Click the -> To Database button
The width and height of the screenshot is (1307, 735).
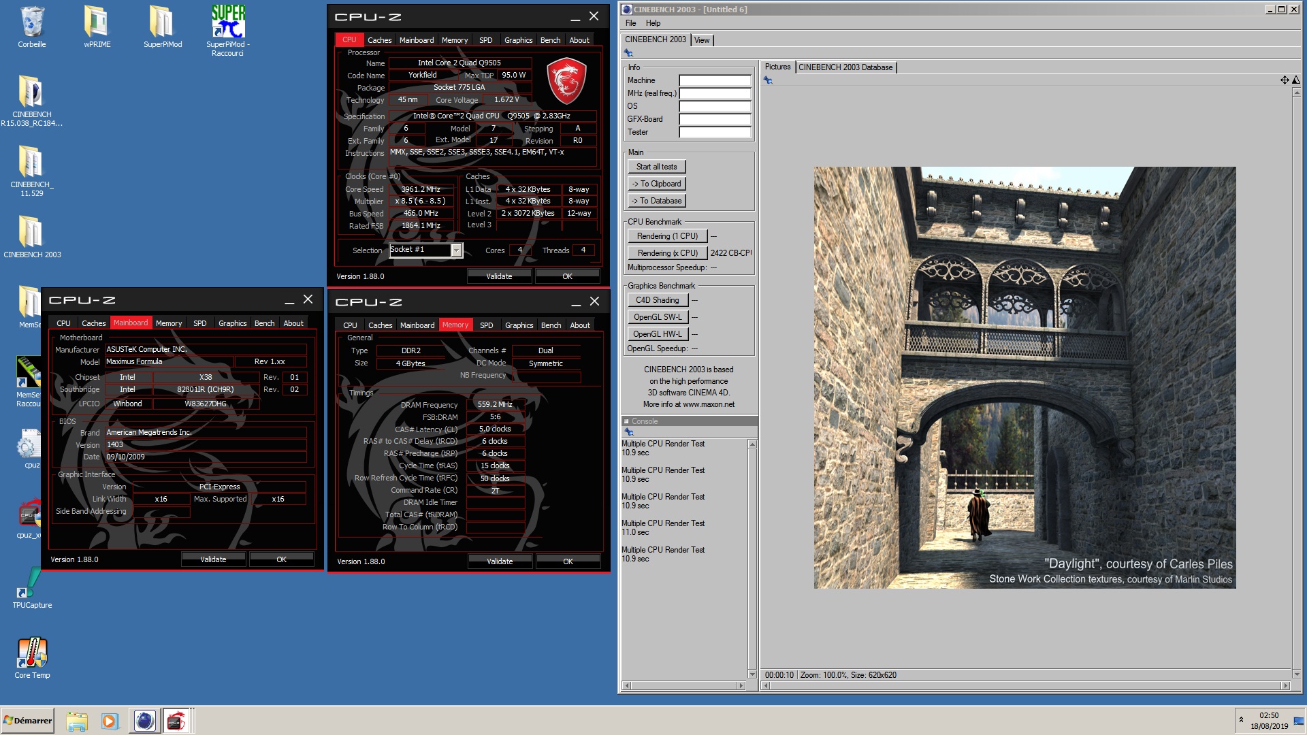pos(656,201)
